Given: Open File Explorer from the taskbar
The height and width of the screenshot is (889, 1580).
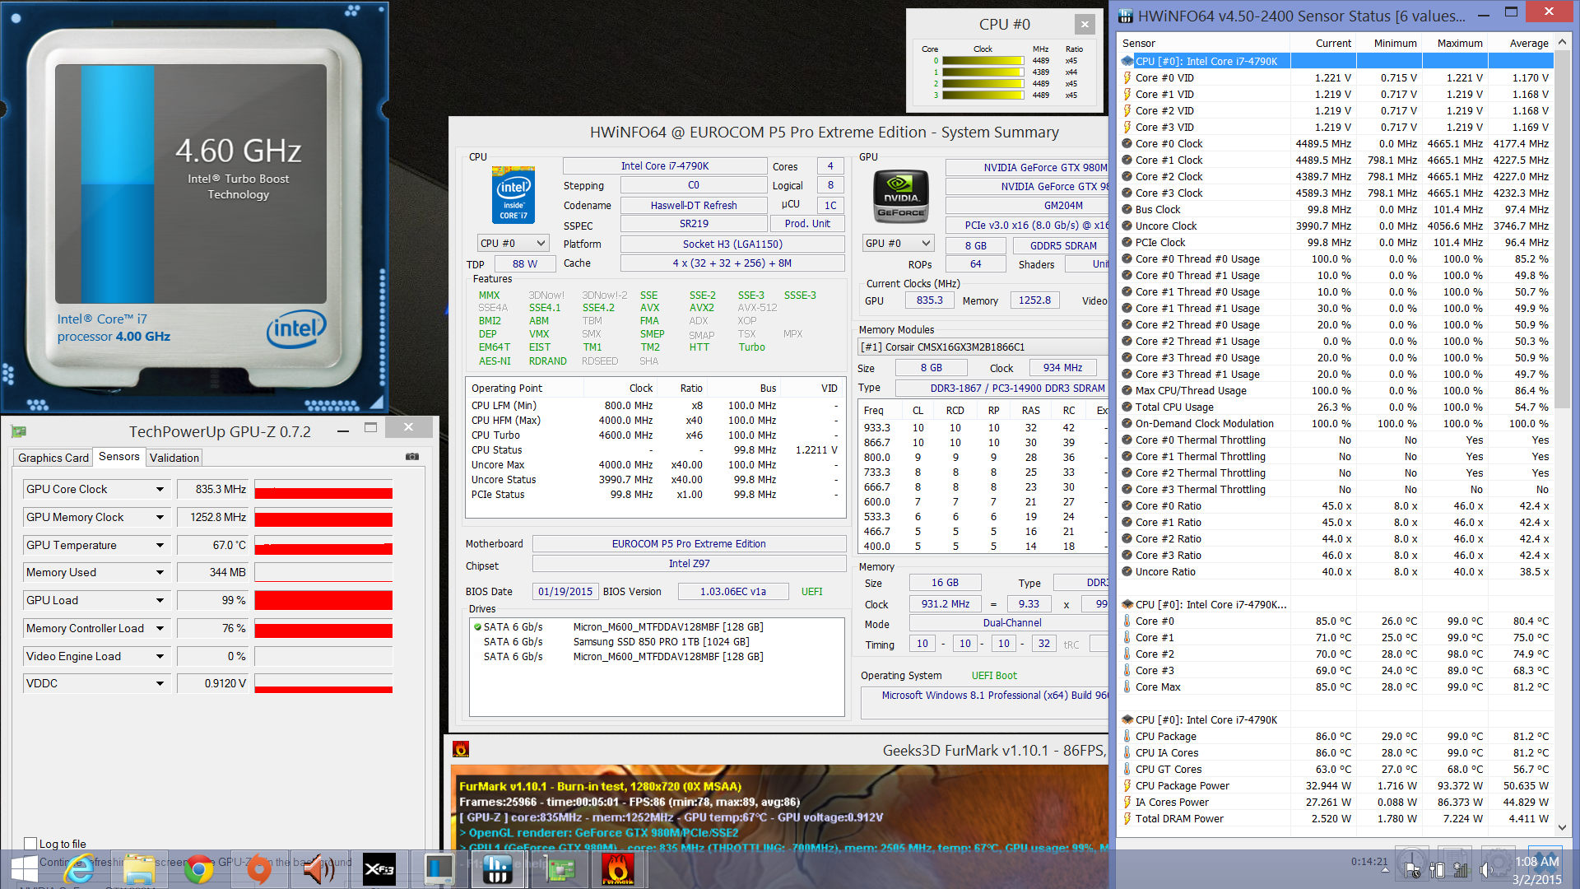Looking at the screenshot, I should coord(139,869).
